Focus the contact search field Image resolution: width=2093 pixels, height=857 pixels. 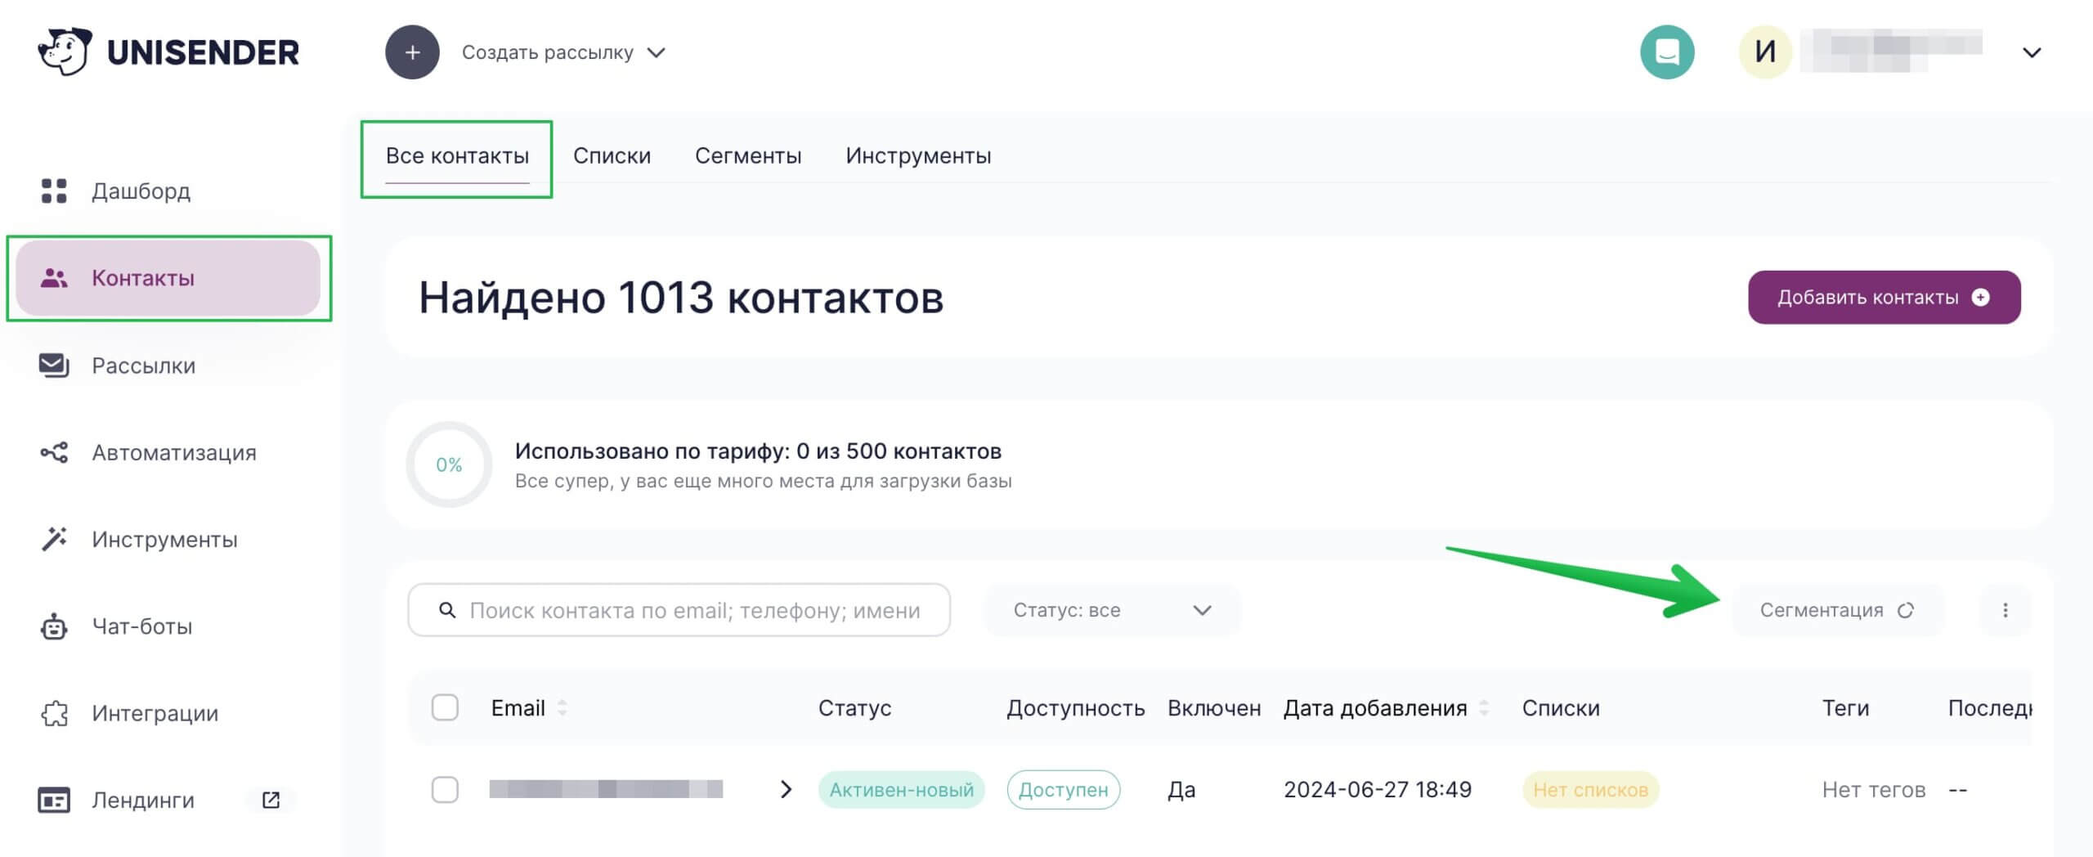pyautogui.click(x=679, y=610)
